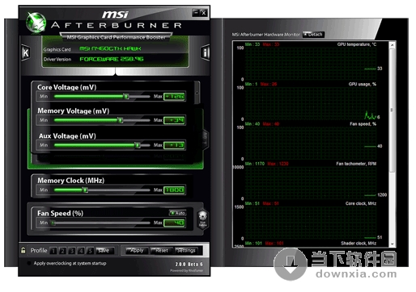Screen dimensions: 416x292
Task: Click the monitor scrollbar up arrow
Action: click(392, 45)
